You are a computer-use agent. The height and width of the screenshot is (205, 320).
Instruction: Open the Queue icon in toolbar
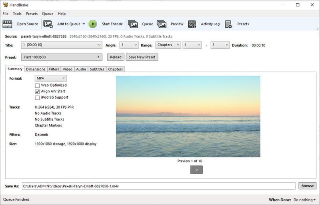pos(133,24)
